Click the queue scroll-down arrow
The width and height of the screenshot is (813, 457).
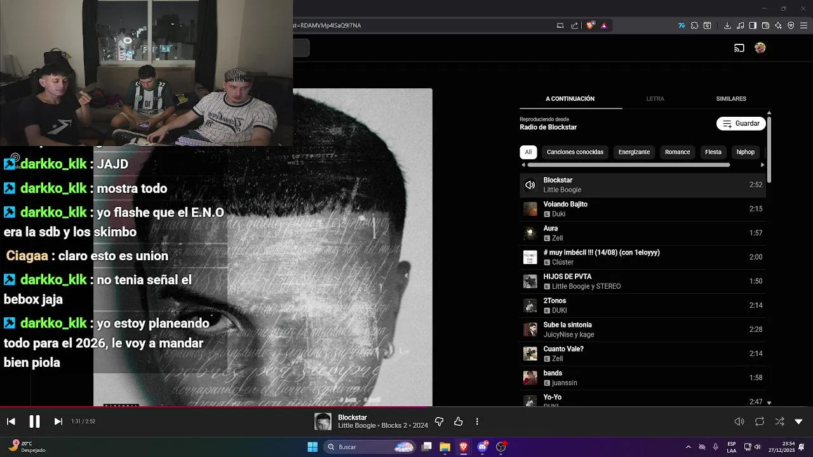coord(769,402)
